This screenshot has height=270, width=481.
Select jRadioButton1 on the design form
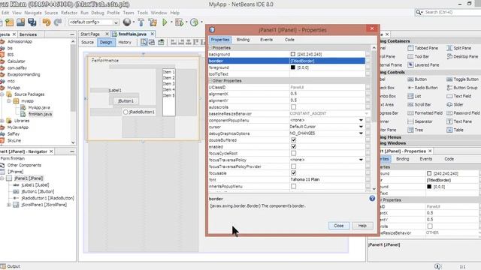(139, 112)
